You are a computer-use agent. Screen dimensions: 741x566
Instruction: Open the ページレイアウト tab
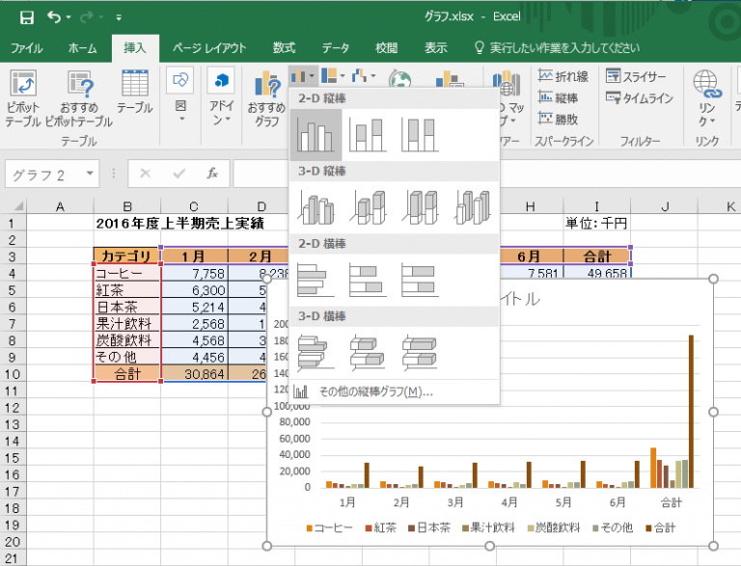click(209, 47)
